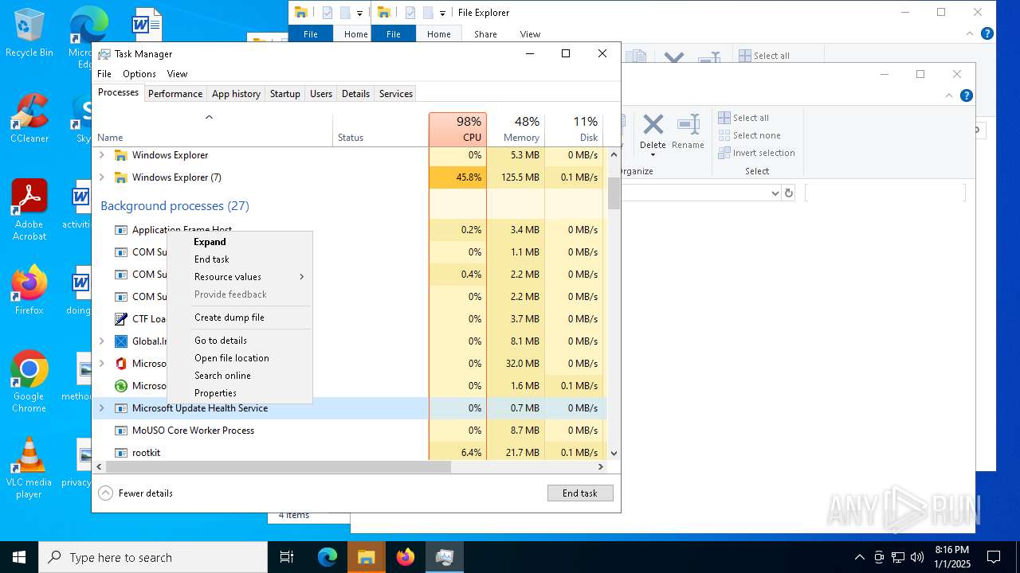The width and height of the screenshot is (1020, 573).
Task: Switch to Services tab
Action: pos(396,94)
